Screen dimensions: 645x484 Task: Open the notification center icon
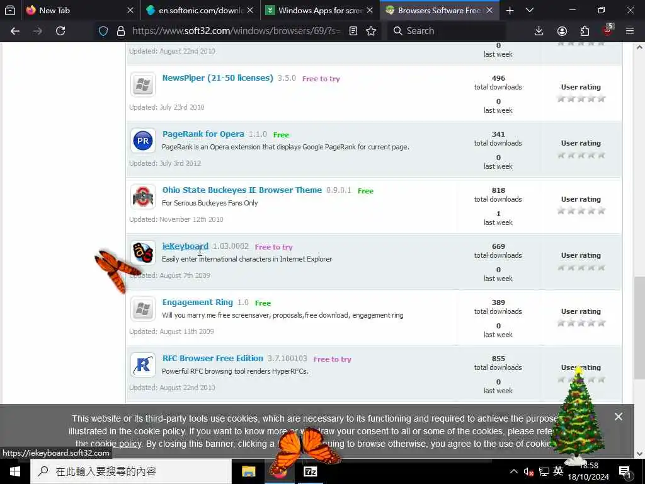point(624,471)
